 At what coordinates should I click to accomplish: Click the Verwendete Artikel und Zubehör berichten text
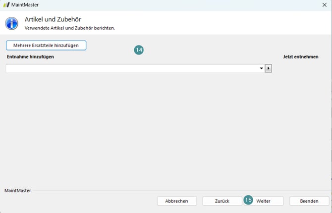70,28
